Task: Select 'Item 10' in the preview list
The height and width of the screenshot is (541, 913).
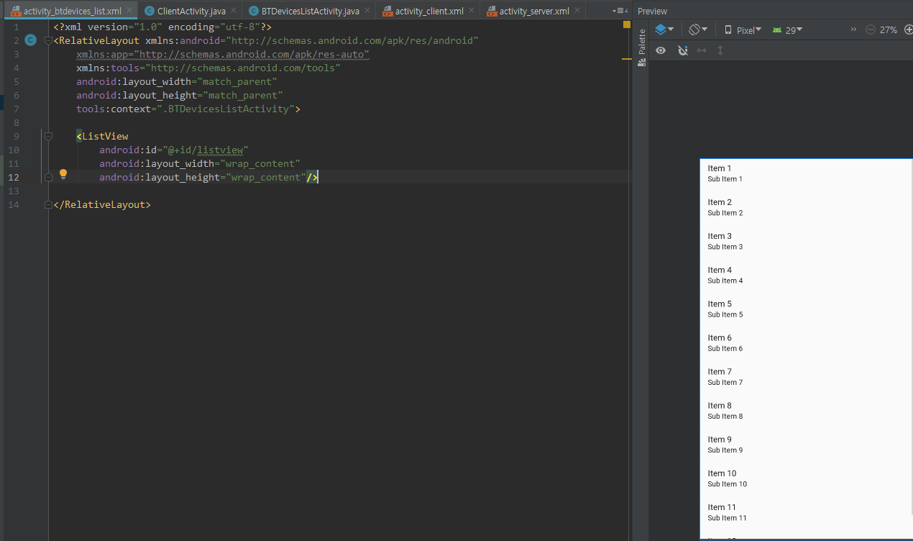Action: click(722, 473)
